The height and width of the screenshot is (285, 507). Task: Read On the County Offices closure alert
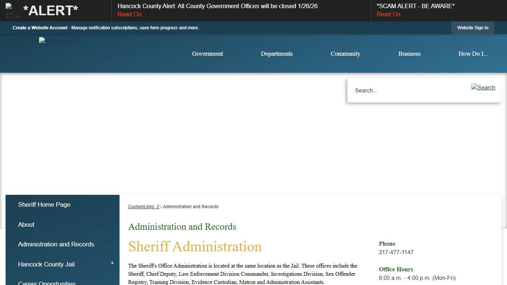(x=131, y=14)
